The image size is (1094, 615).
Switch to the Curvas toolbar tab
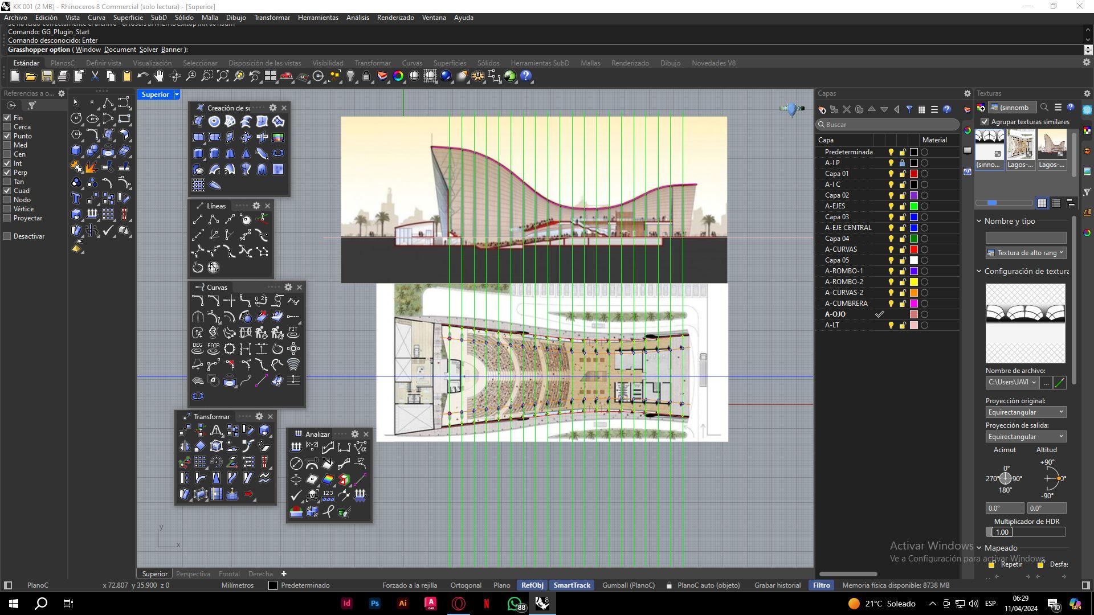pyautogui.click(x=412, y=63)
